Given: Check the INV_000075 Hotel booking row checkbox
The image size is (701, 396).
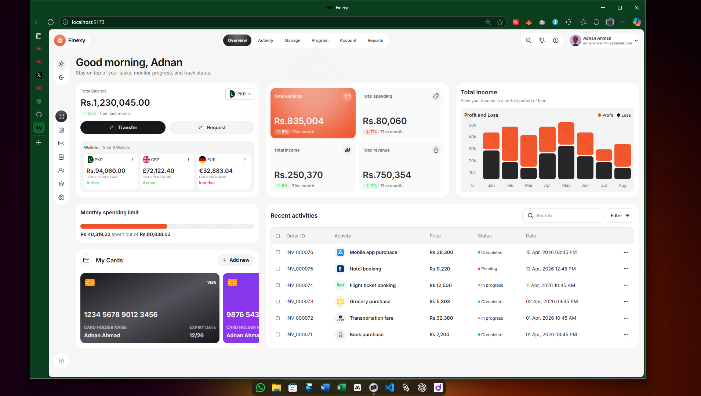Looking at the screenshot, I should click(x=278, y=269).
